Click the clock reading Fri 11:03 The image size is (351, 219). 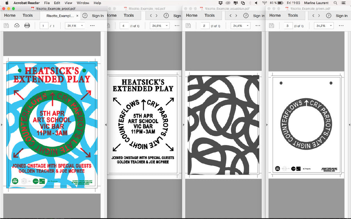293,3
